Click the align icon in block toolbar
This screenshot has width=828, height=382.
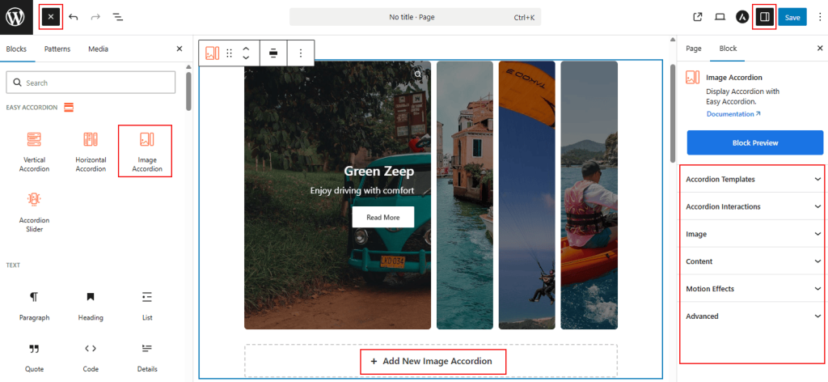click(273, 53)
